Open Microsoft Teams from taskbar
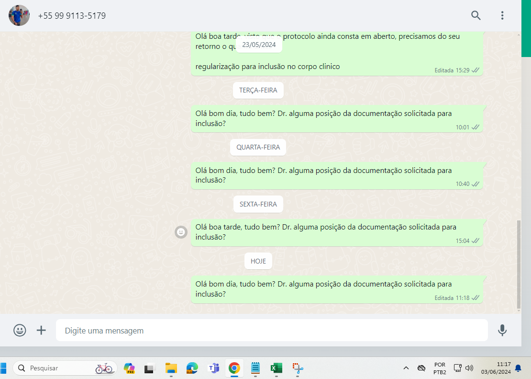Screen dimensions: 531x379 [213, 368]
